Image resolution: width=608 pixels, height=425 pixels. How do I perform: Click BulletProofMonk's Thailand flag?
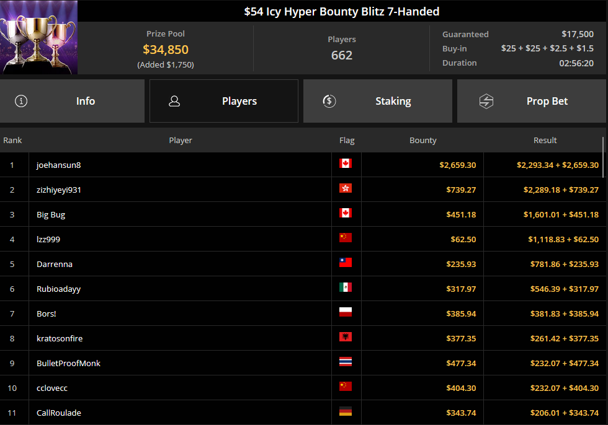tap(346, 362)
